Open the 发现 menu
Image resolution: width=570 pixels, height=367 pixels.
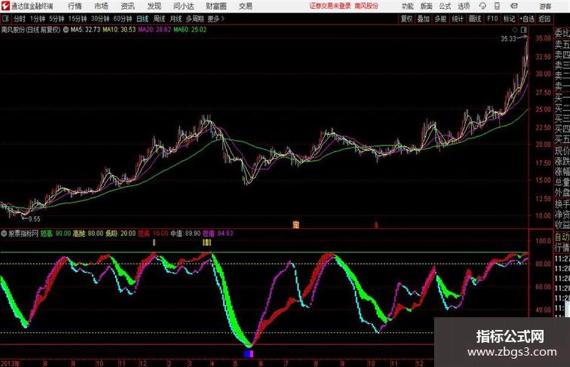[154, 6]
